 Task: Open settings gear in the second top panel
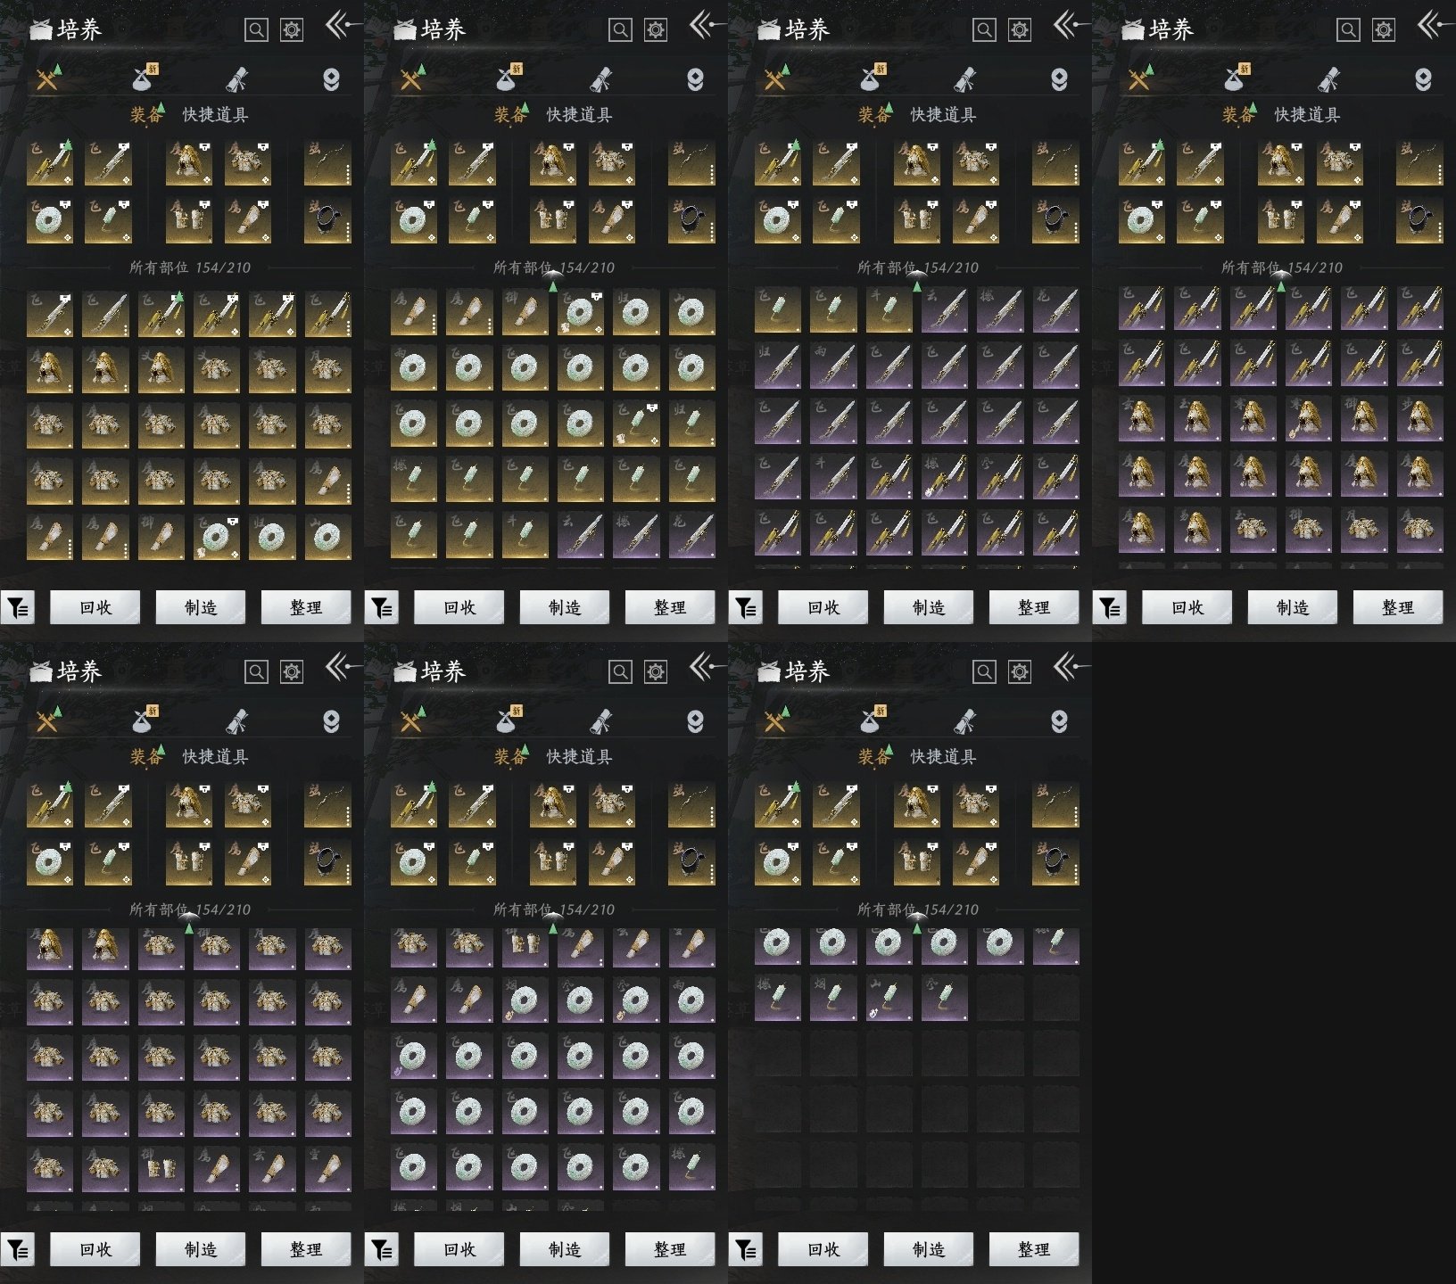coord(656,30)
